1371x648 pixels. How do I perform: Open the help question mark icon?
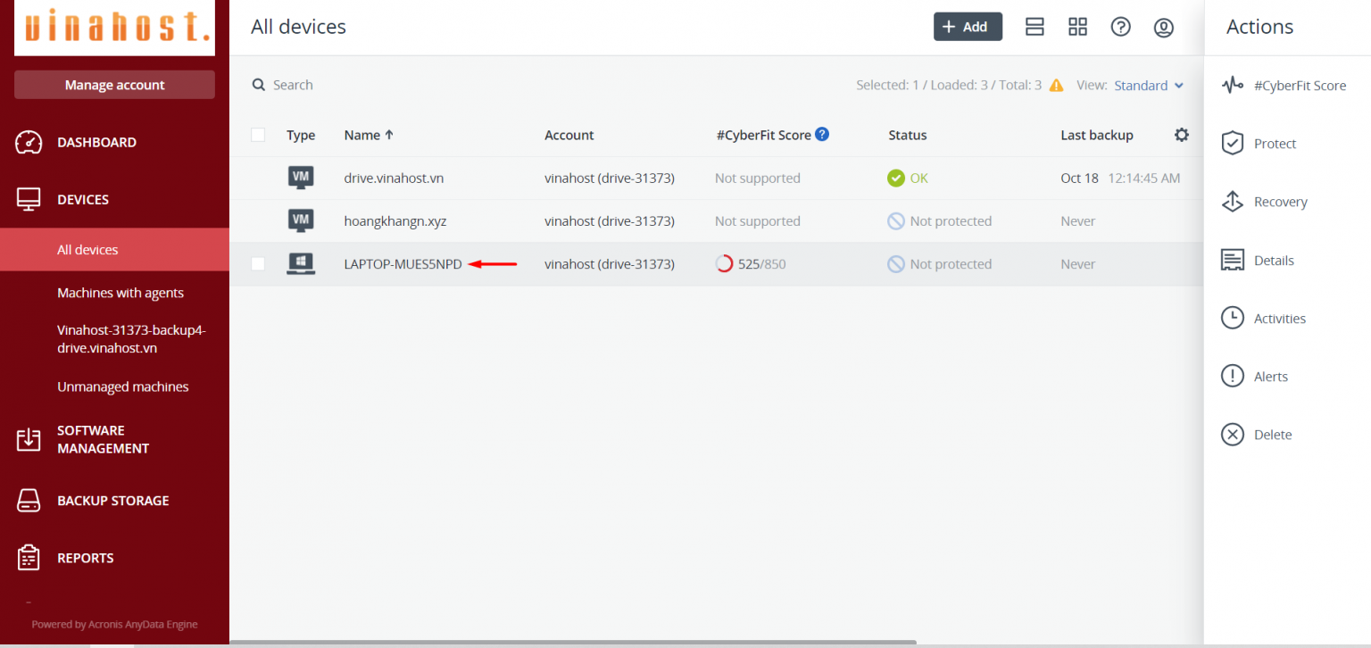[1120, 27]
